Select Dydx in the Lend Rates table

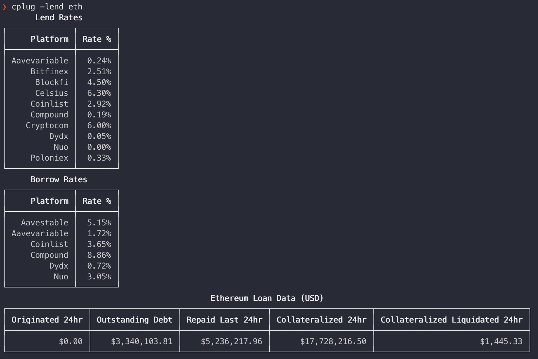pyautogui.click(x=59, y=136)
